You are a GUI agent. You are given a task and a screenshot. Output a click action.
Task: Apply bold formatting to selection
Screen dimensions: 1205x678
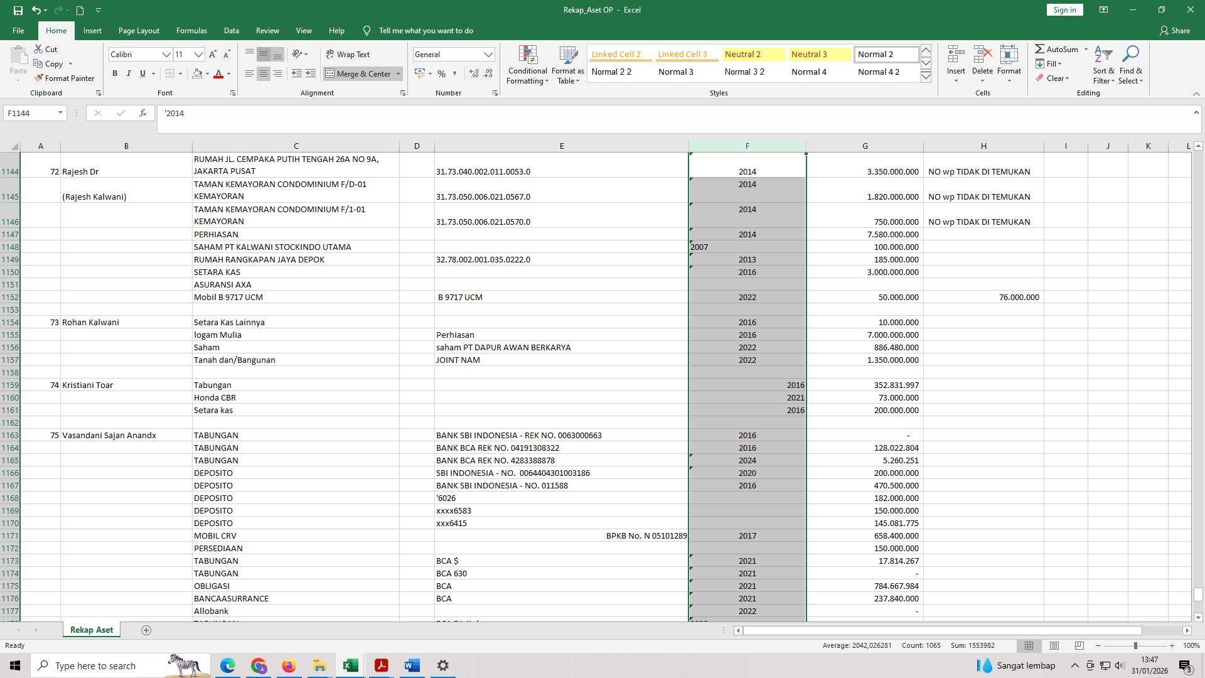[x=115, y=73]
